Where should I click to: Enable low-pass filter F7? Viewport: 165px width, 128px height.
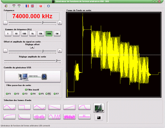click(56, 94)
